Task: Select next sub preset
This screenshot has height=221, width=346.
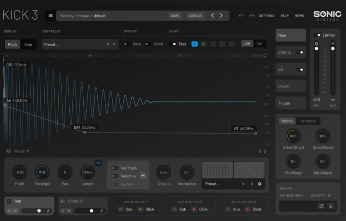Action: click(114, 44)
